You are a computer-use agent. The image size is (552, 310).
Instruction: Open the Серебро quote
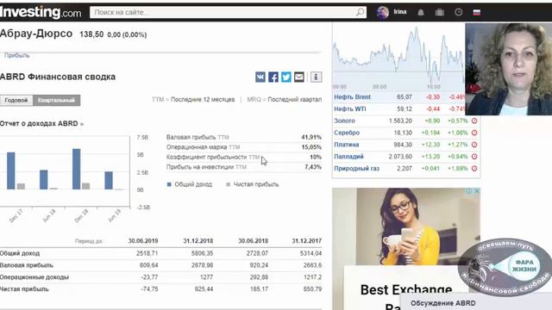coord(347,133)
